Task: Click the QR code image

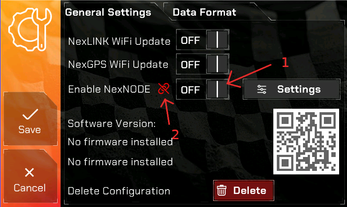Action: [306, 141]
